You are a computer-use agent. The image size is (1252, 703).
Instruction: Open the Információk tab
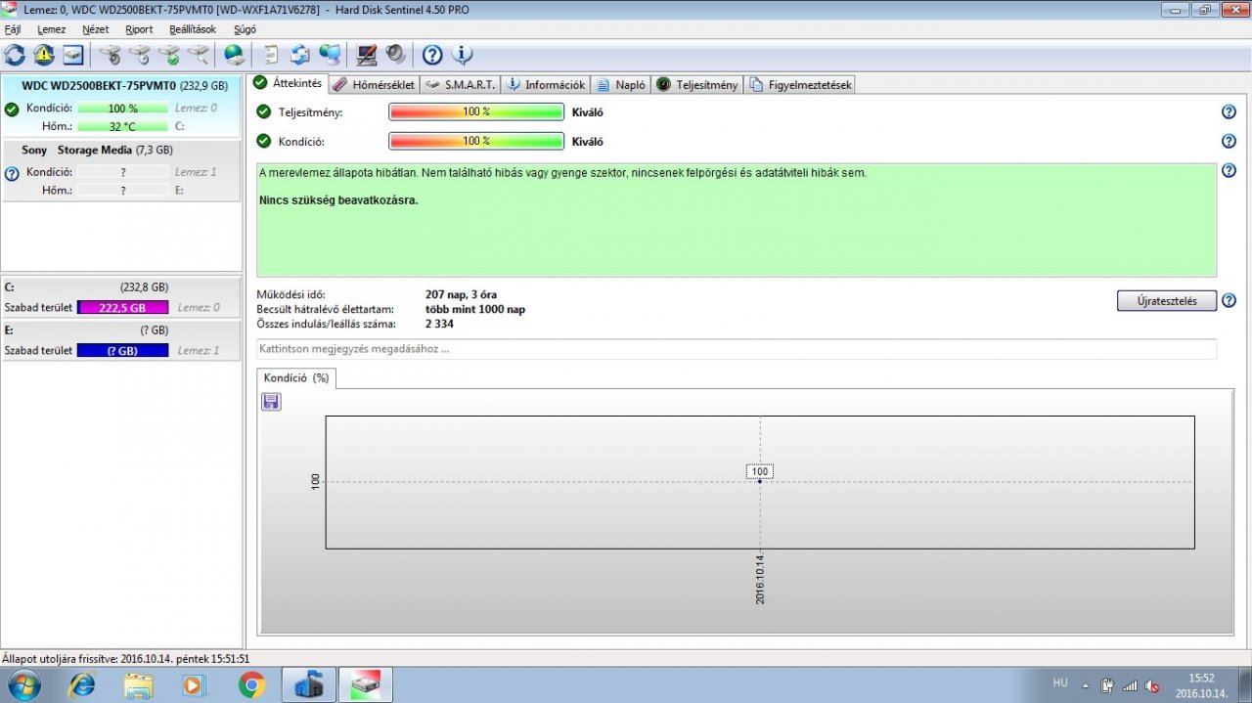[x=546, y=85]
